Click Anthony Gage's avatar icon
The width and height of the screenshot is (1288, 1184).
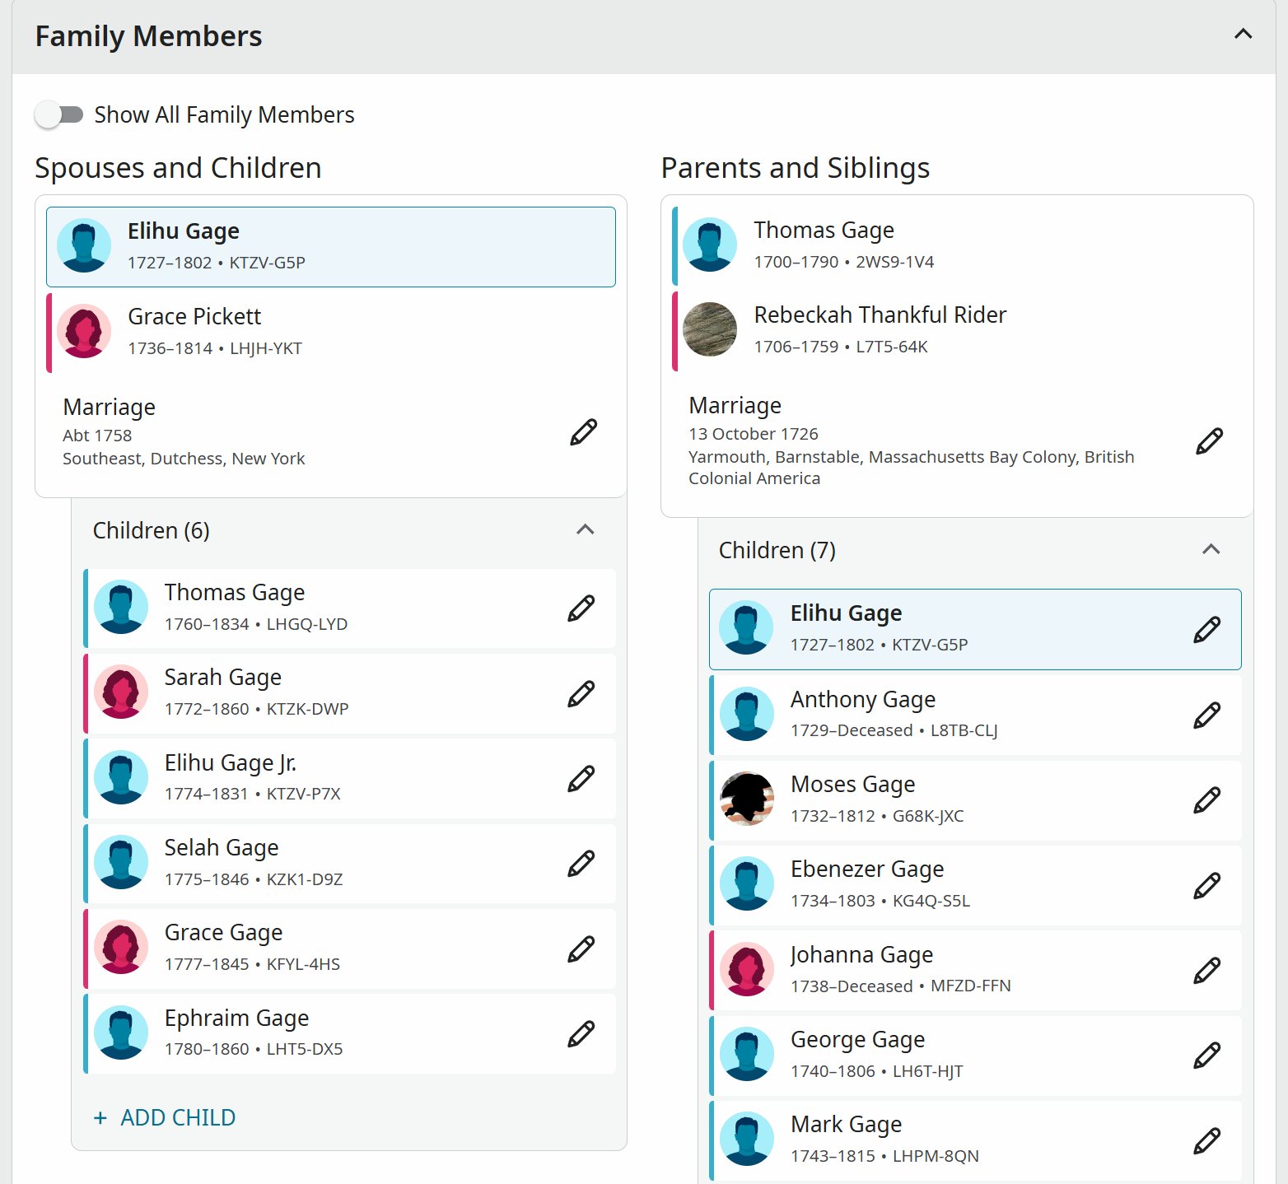tap(747, 714)
